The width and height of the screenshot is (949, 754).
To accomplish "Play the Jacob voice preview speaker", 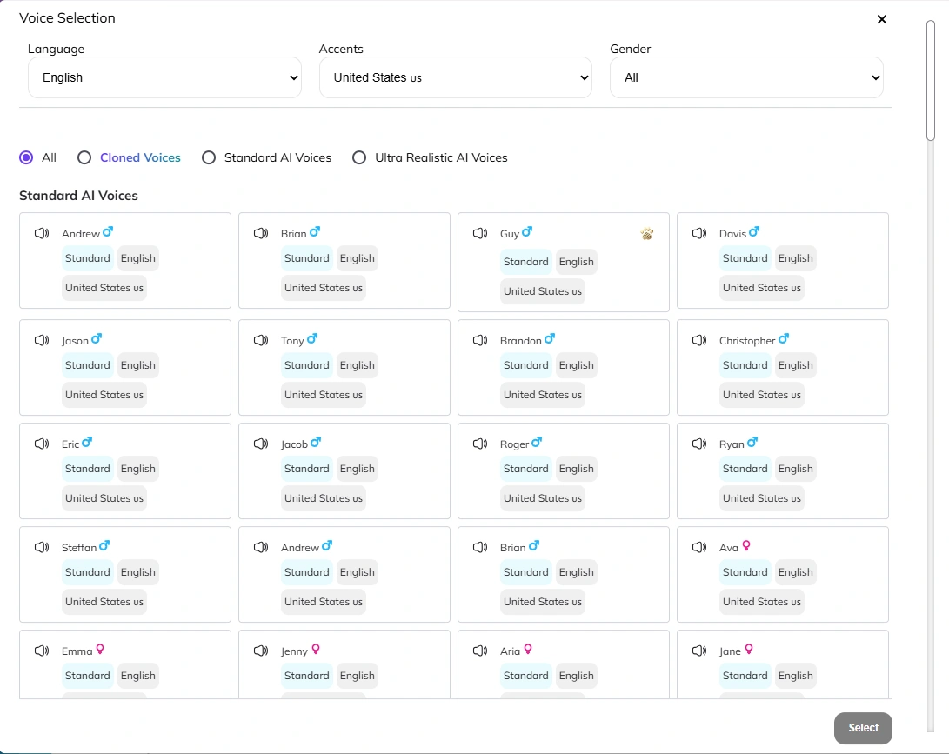I will click(261, 444).
